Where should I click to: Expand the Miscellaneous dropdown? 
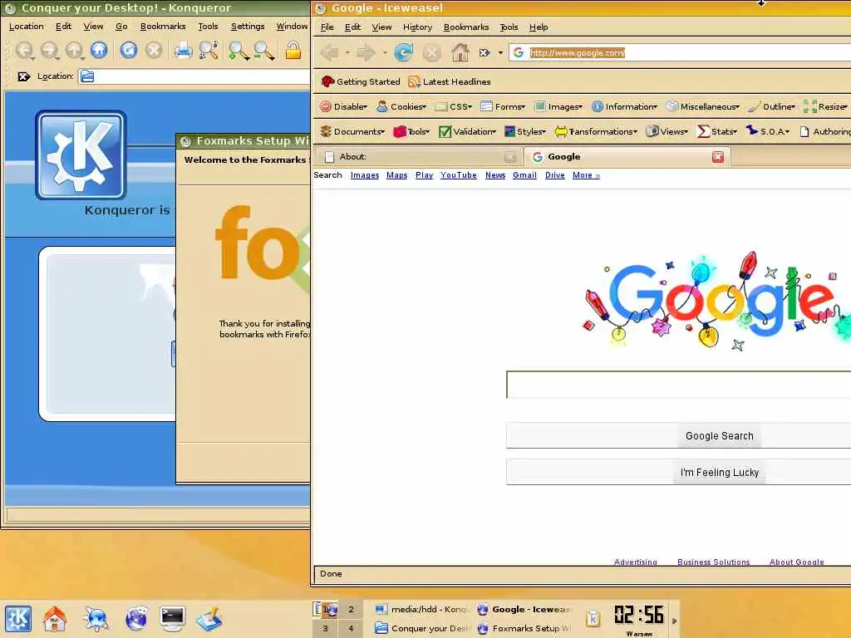[703, 107]
